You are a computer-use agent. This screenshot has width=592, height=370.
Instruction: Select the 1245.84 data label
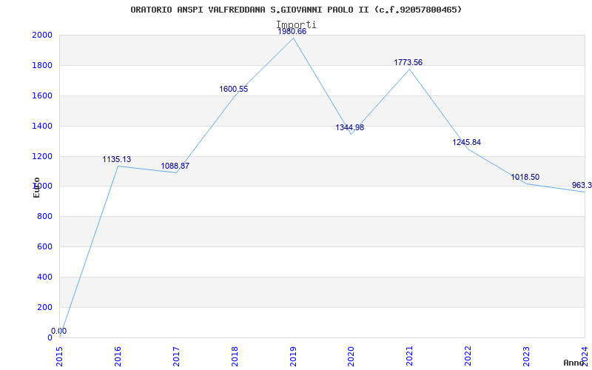pyautogui.click(x=467, y=142)
